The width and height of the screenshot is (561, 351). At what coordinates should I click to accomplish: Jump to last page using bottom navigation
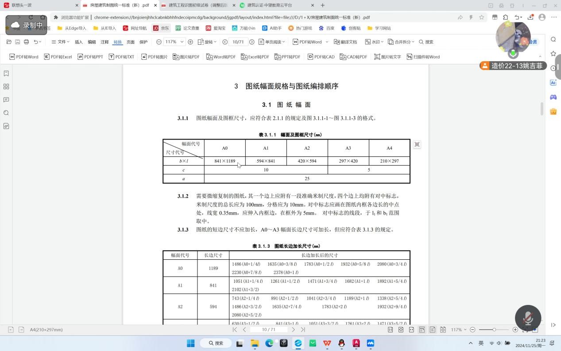click(x=303, y=330)
